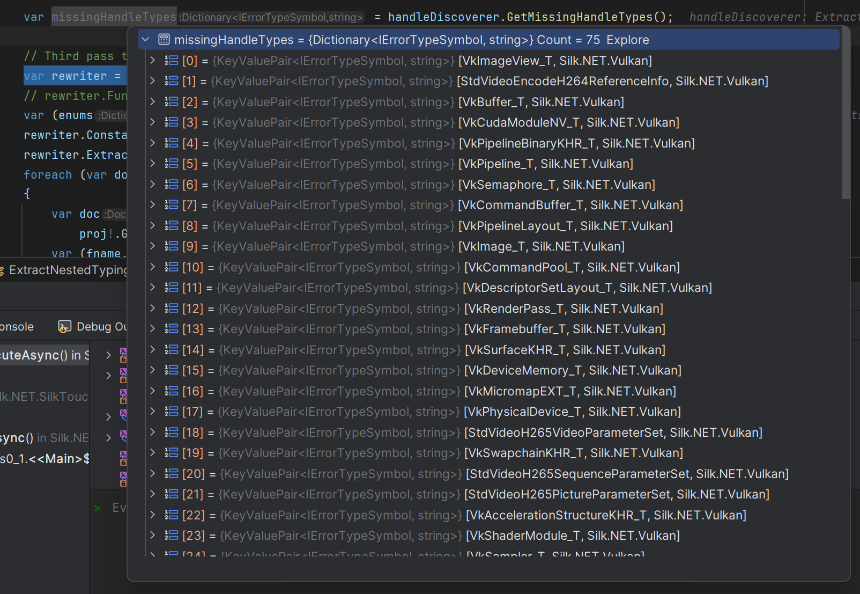Image resolution: width=860 pixels, height=594 pixels.
Task: Click missingHandleTypes variable in editor code
Action: [x=114, y=17]
